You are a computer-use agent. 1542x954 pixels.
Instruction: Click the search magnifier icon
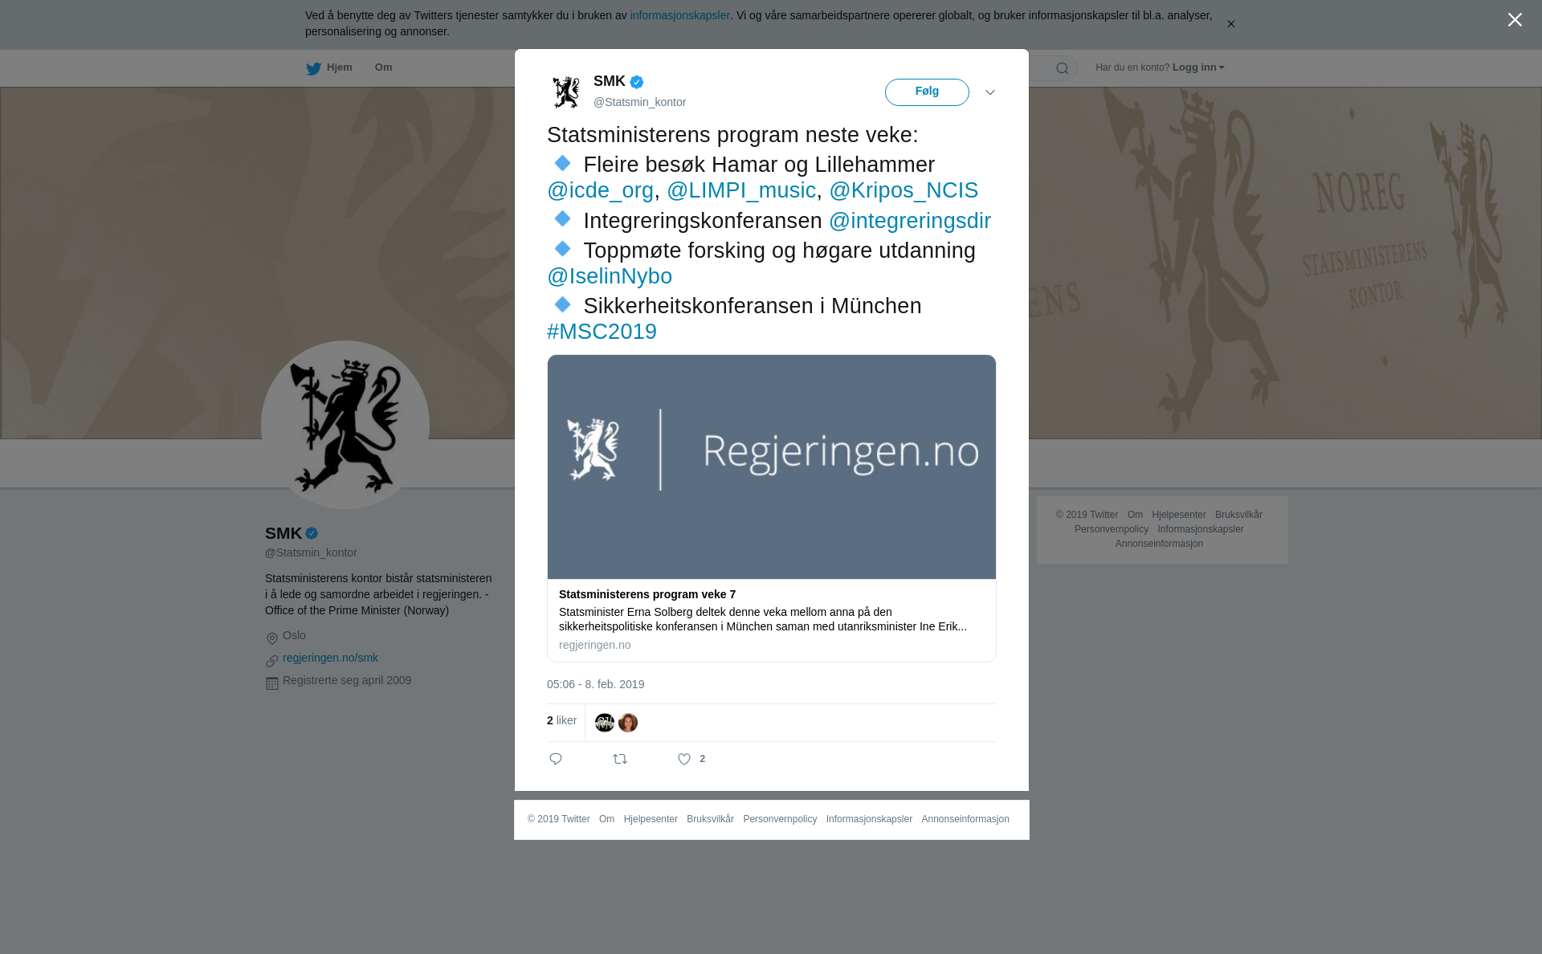1063,68
